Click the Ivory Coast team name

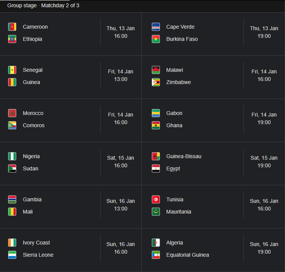point(36,243)
